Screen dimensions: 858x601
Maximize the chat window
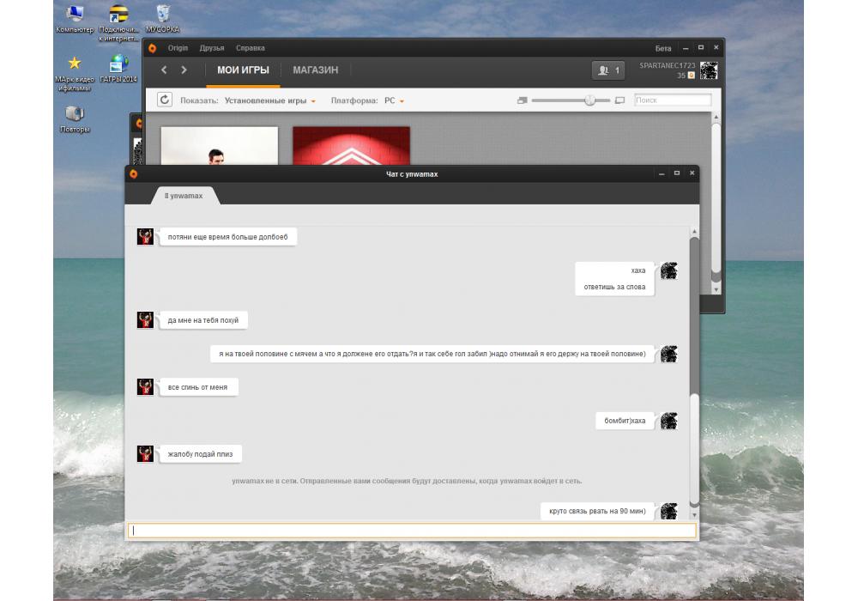point(677,173)
